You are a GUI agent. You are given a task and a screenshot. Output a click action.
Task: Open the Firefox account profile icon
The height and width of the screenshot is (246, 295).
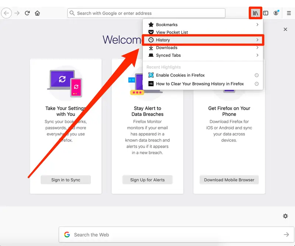click(x=276, y=13)
